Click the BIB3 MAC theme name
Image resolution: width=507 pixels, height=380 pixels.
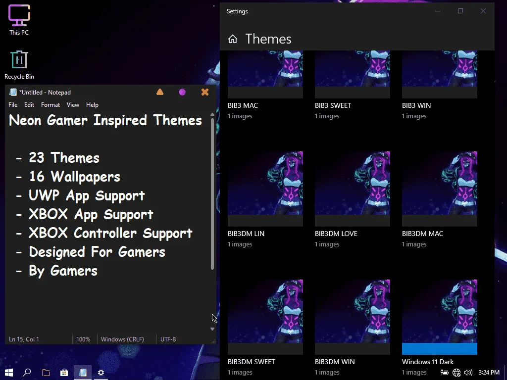tap(243, 105)
